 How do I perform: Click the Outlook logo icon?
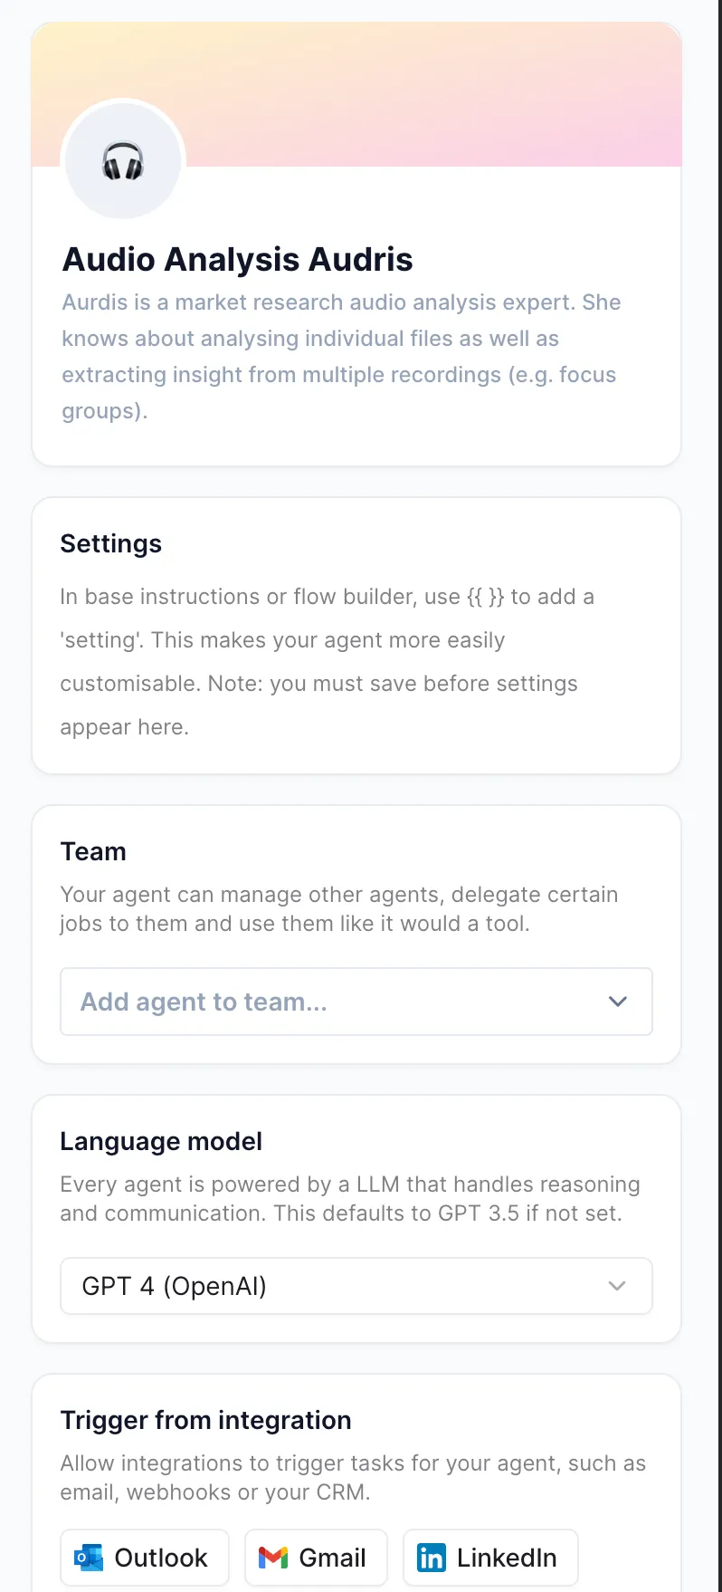(89, 1557)
